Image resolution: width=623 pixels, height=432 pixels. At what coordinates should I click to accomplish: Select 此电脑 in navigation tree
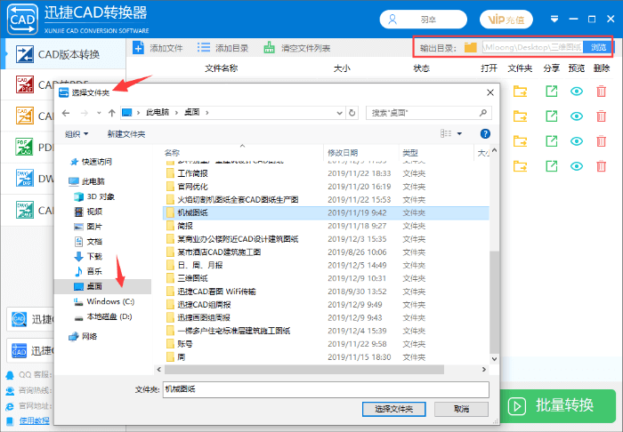[93, 181]
